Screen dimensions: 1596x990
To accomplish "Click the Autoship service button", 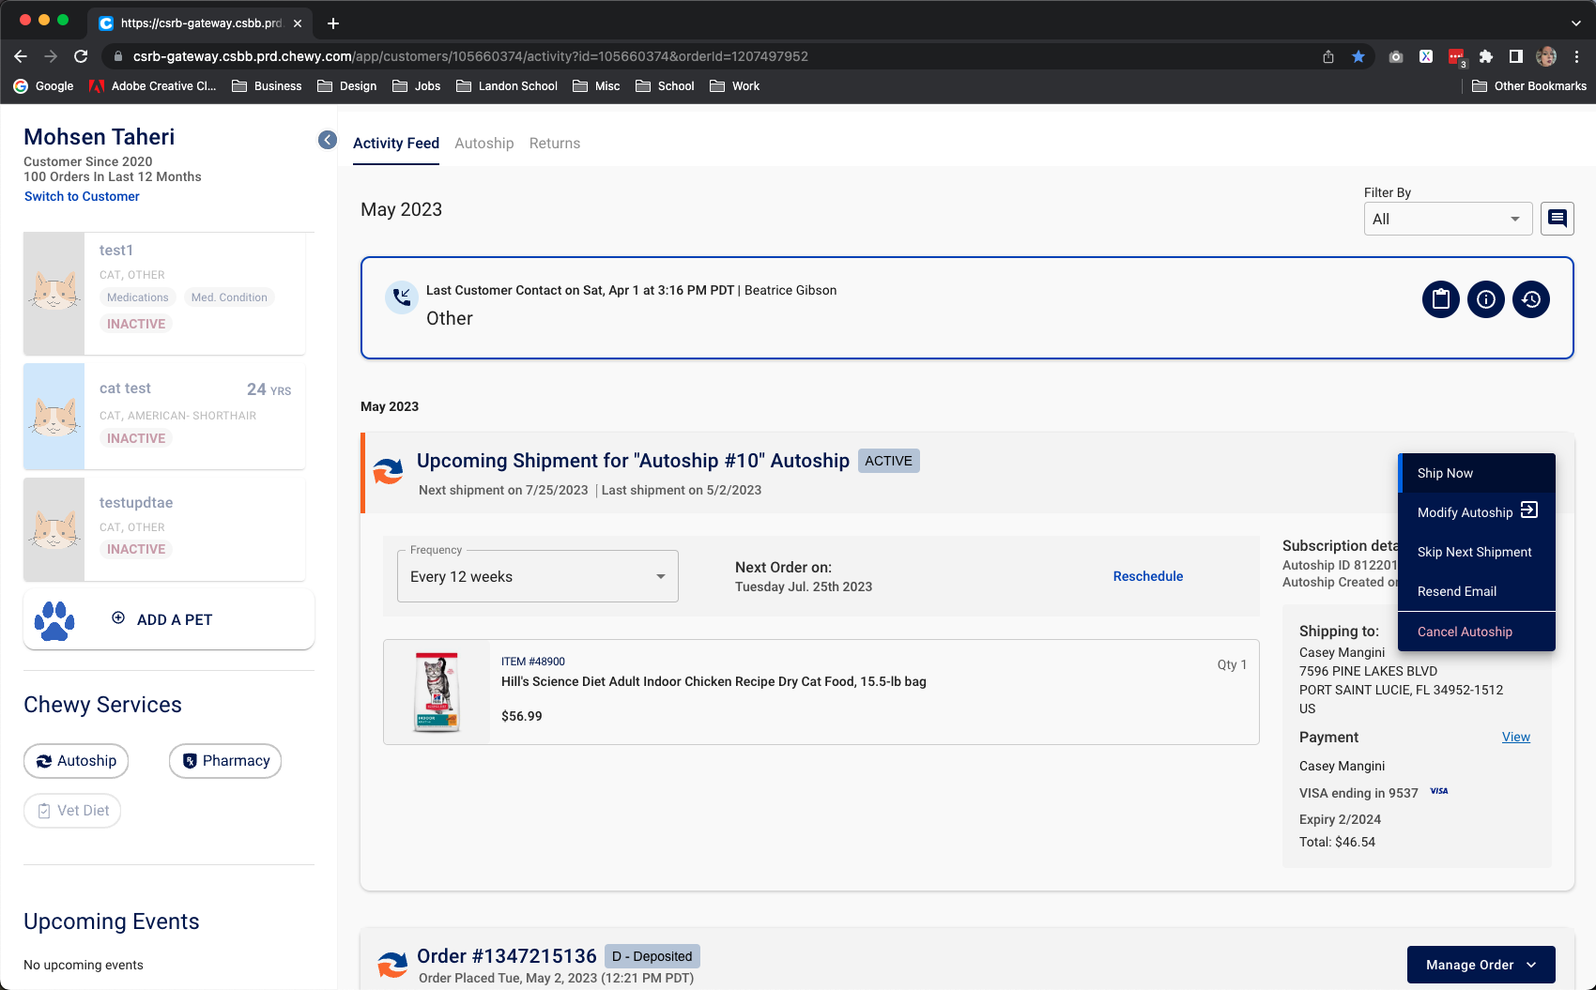I will (x=76, y=761).
